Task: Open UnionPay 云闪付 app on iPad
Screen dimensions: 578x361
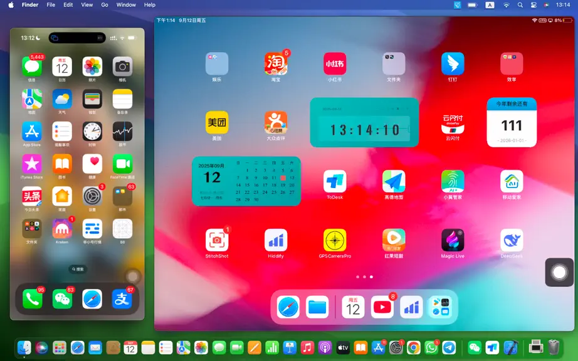Action: point(453,122)
